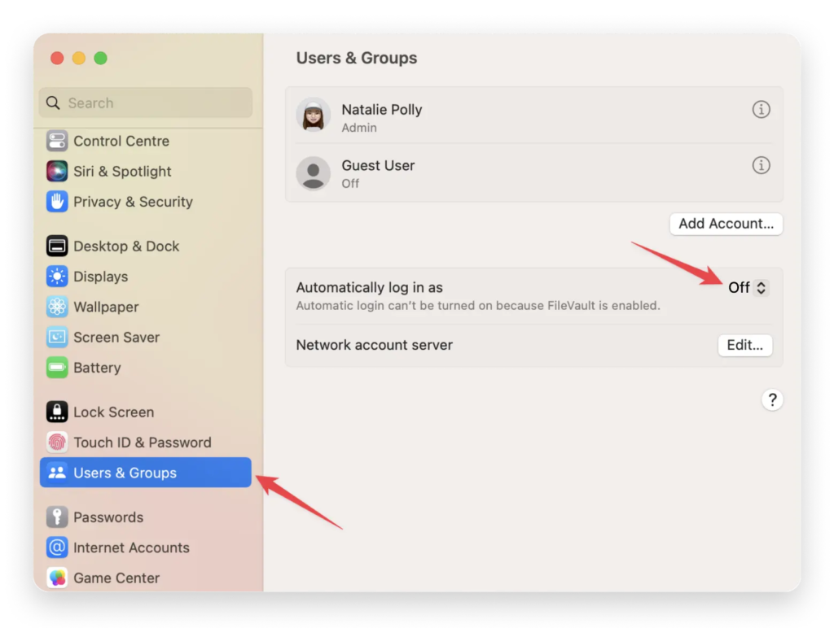Select Screen Saver in sidebar
Image resolution: width=834 pixels, height=628 pixels.
click(x=145, y=337)
